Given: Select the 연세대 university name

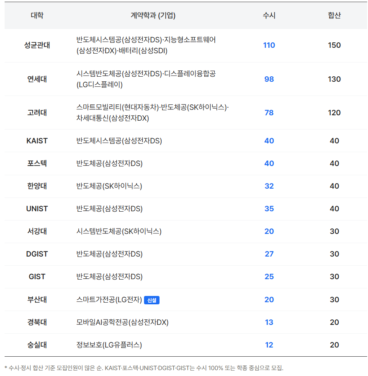Looking at the screenshot, I should (37, 79).
